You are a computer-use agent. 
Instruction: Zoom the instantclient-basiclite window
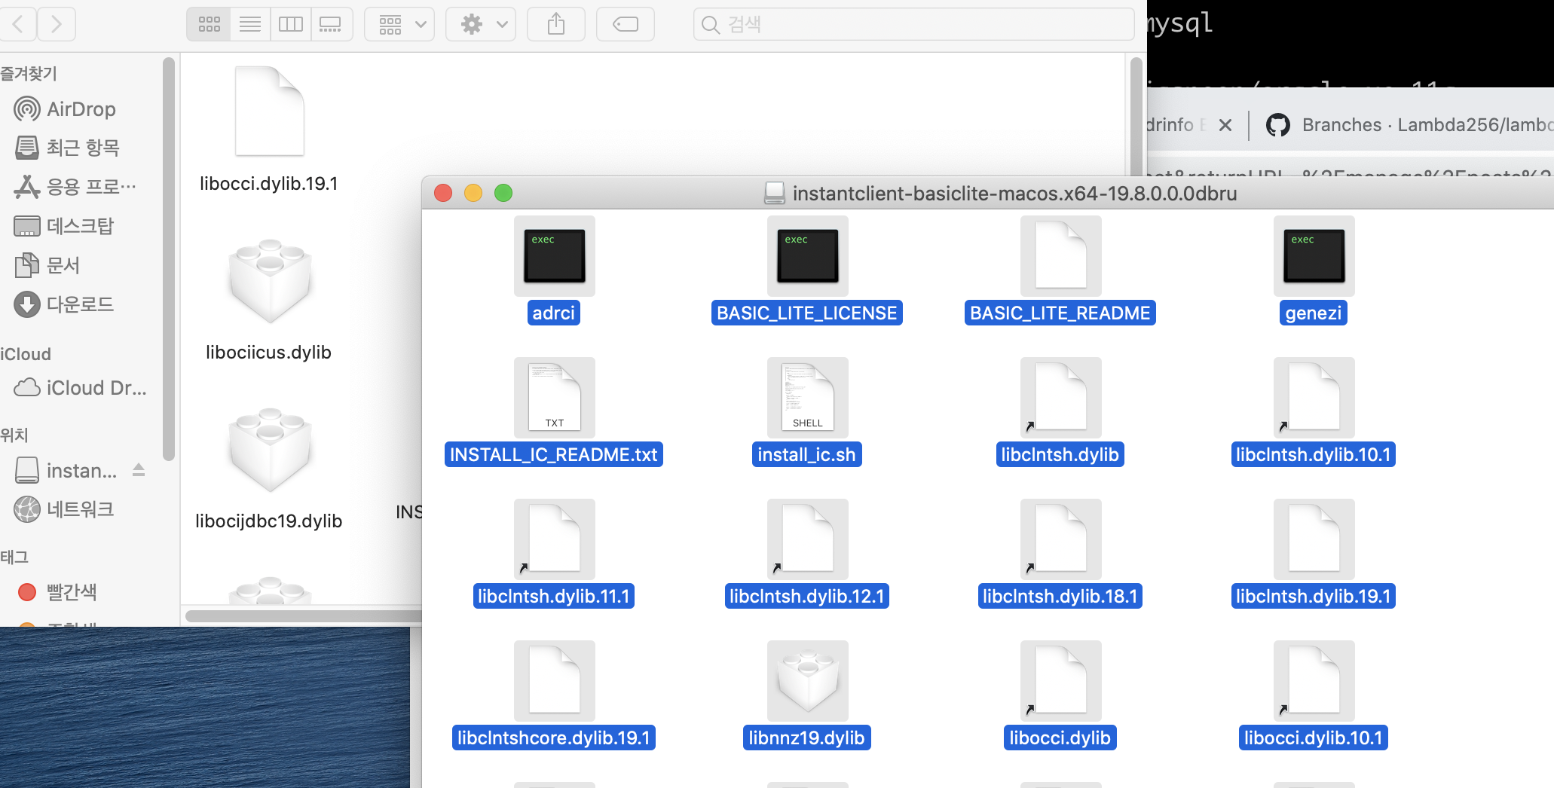(x=503, y=194)
